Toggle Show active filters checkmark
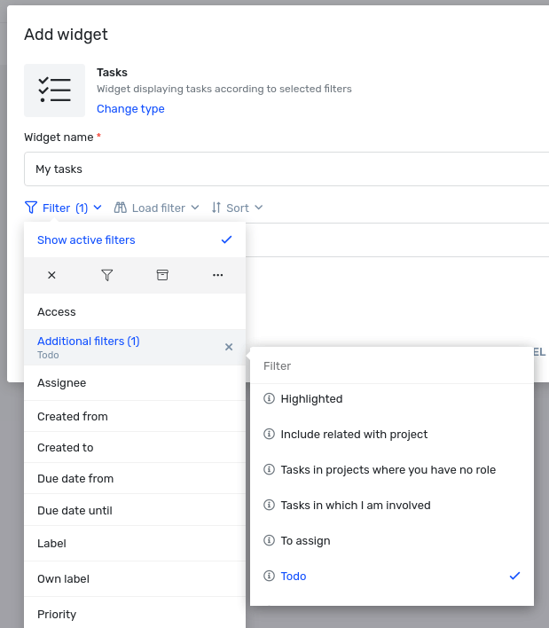Viewport: 549px width, 628px height. [x=227, y=239]
